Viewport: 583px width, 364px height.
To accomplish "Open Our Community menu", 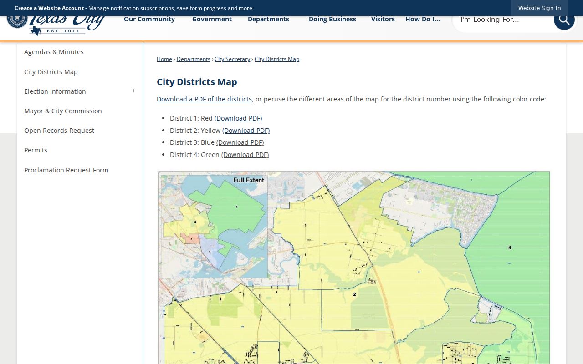I will [149, 19].
